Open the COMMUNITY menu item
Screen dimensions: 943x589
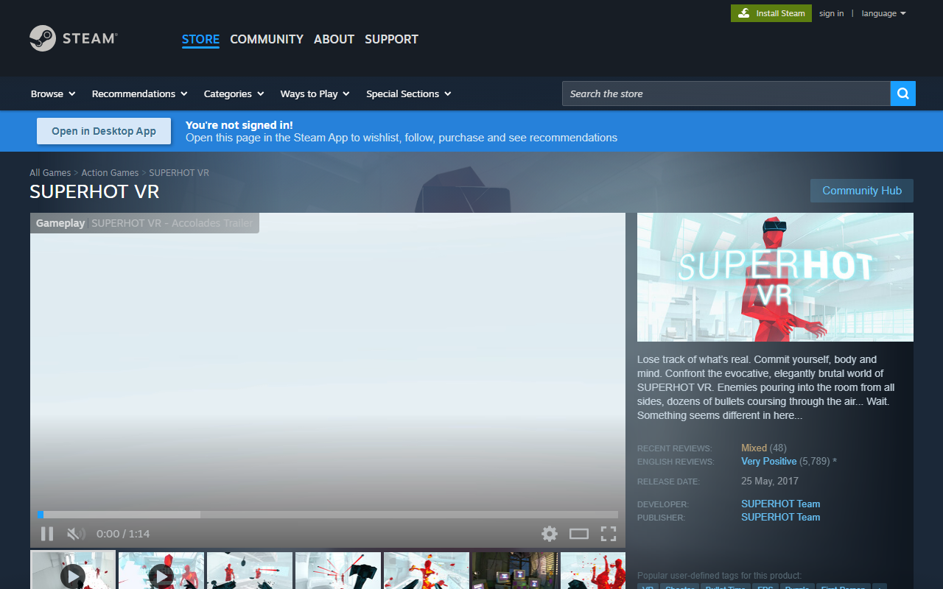click(267, 39)
